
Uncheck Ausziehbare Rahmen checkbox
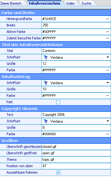(58, 172)
